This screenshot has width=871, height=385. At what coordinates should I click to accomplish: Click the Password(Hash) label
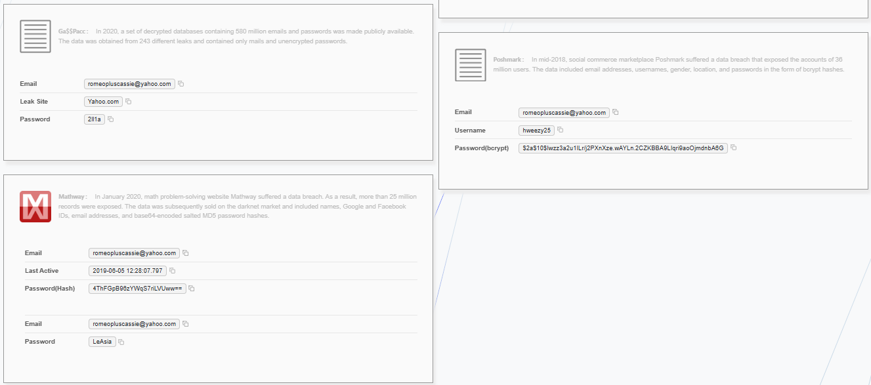[x=50, y=289]
